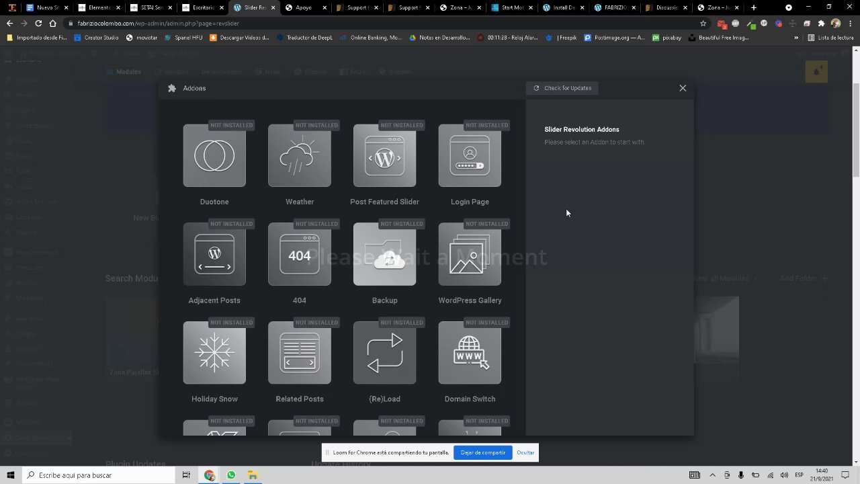Open a new browser tab
The image size is (860, 484).
tap(753, 7)
